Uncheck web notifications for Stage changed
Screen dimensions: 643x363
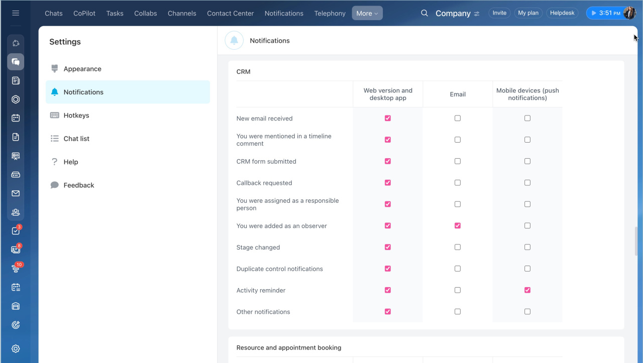click(387, 247)
